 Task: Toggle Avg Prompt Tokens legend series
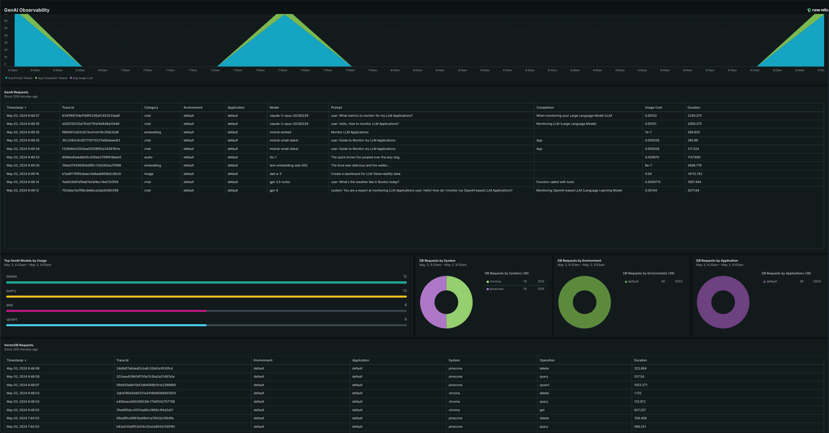[x=19, y=78]
